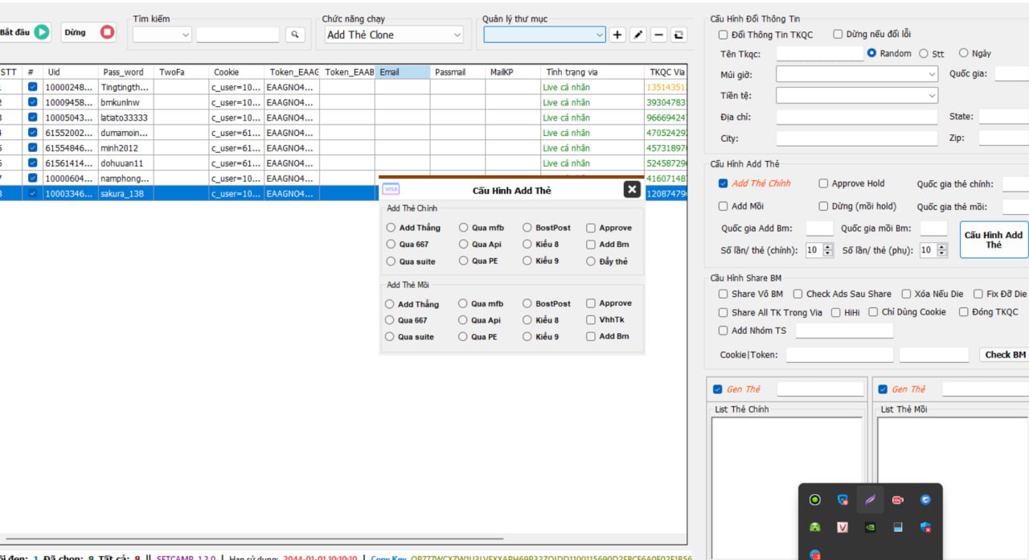1029x560 pixels.
Task: Enable the Share Vô BM checkbox
Action: point(724,294)
